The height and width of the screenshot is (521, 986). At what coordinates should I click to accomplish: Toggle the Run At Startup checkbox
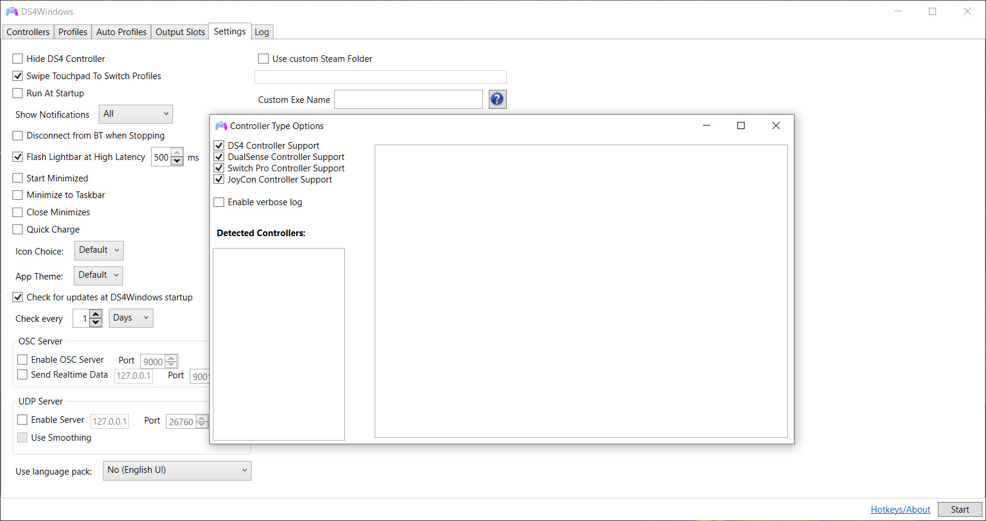[18, 93]
